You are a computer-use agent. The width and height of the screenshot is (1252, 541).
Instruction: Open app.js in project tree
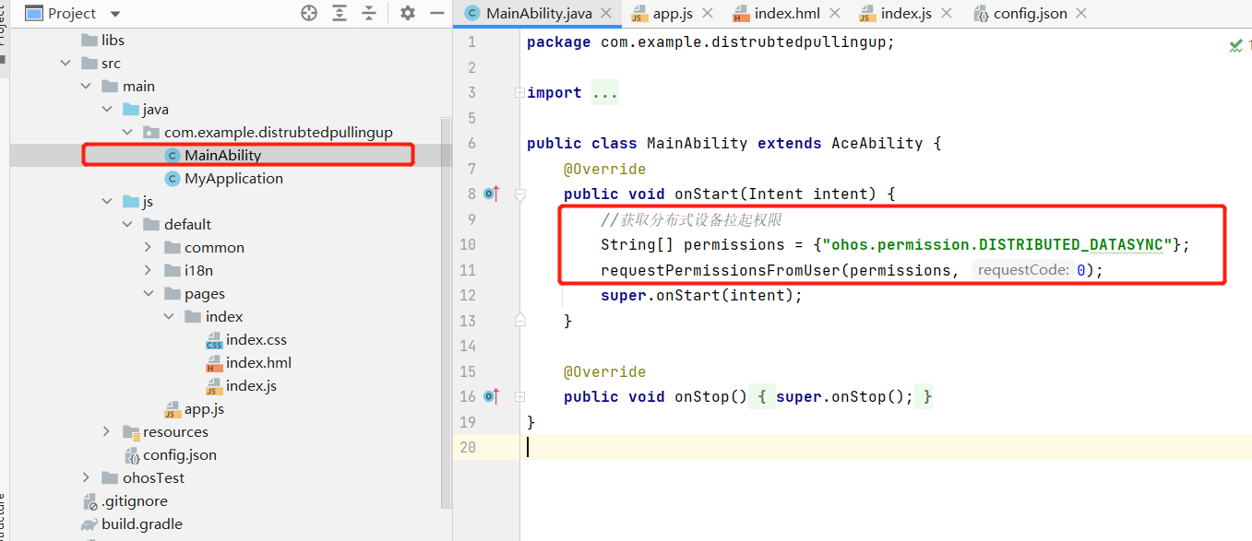204,409
